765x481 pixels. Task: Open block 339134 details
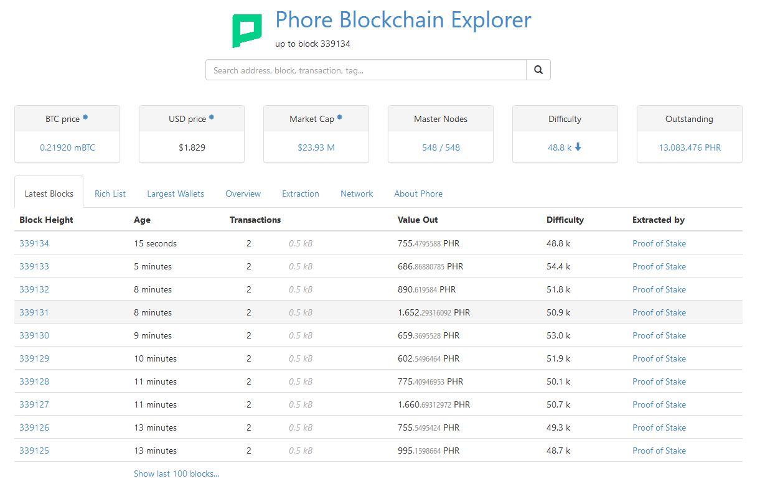point(34,243)
